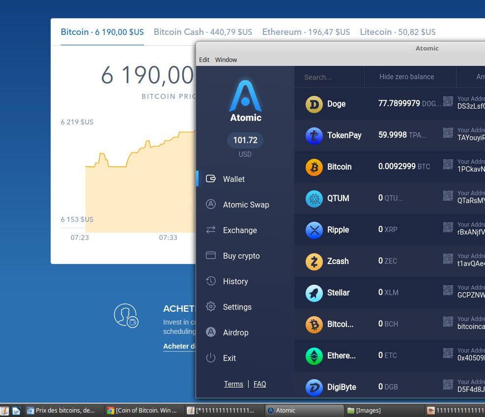Click the user wallet icon on the web page
Viewport: 485px width, 417px height.
click(126, 316)
